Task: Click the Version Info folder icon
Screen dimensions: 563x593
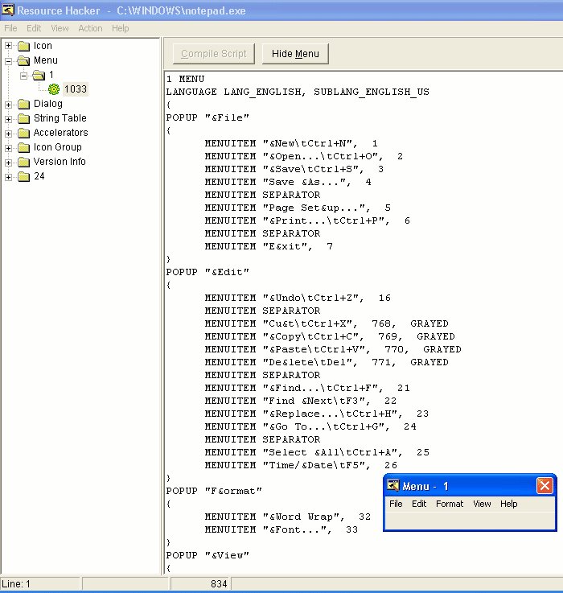Action: tap(24, 162)
